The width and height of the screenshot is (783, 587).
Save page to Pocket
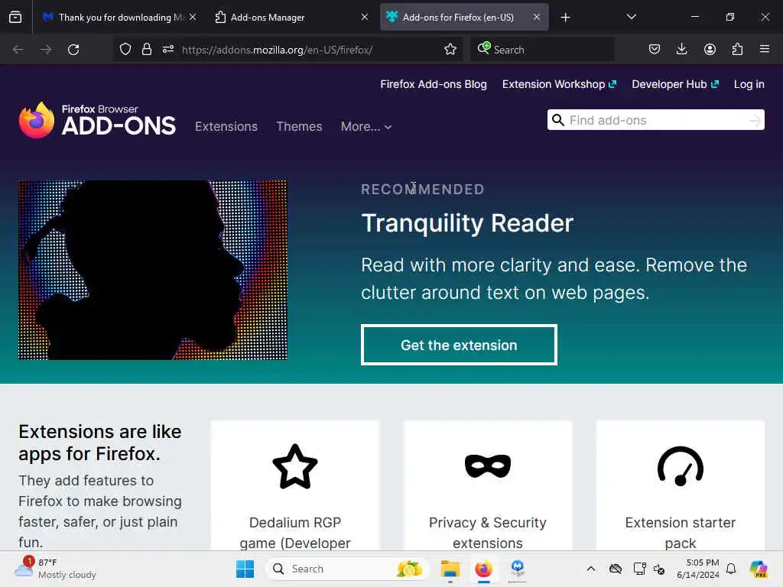pyautogui.click(x=655, y=49)
